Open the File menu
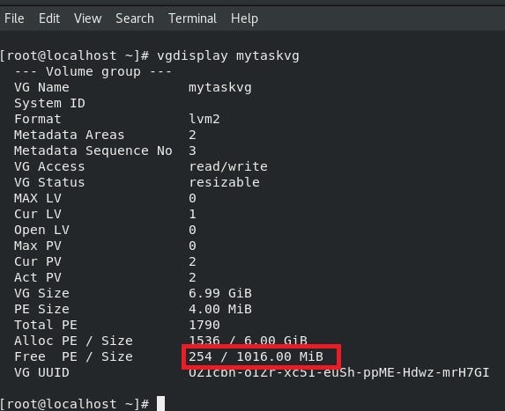505x411 pixels. (x=14, y=18)
